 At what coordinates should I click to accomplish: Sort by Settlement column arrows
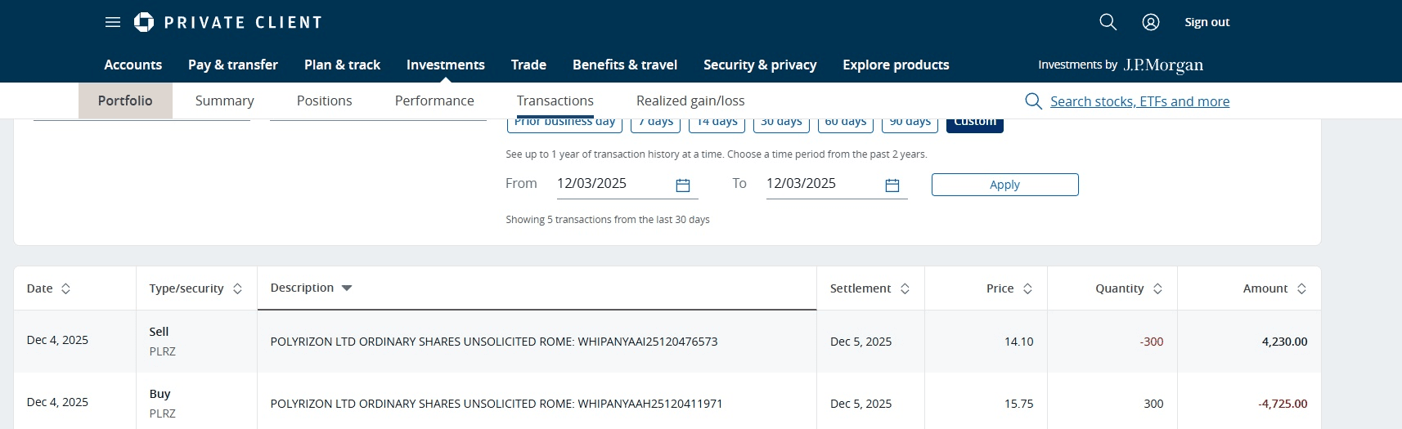tap(905, 288)
